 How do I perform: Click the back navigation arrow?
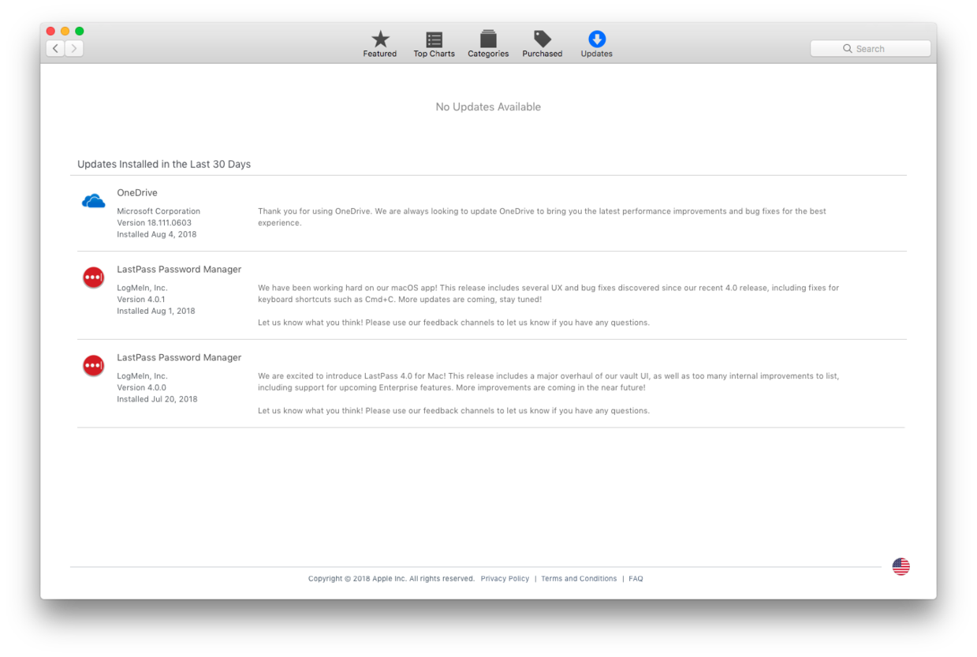55,48
